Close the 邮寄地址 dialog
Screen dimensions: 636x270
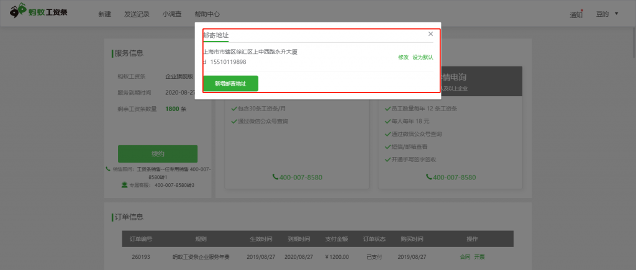pyautogui.click(x=430, y=34)
